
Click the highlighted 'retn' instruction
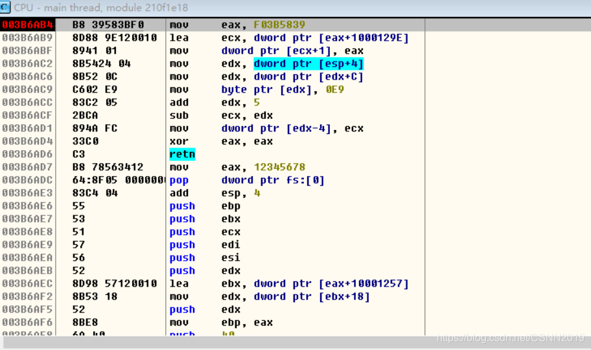coord(183,155)
